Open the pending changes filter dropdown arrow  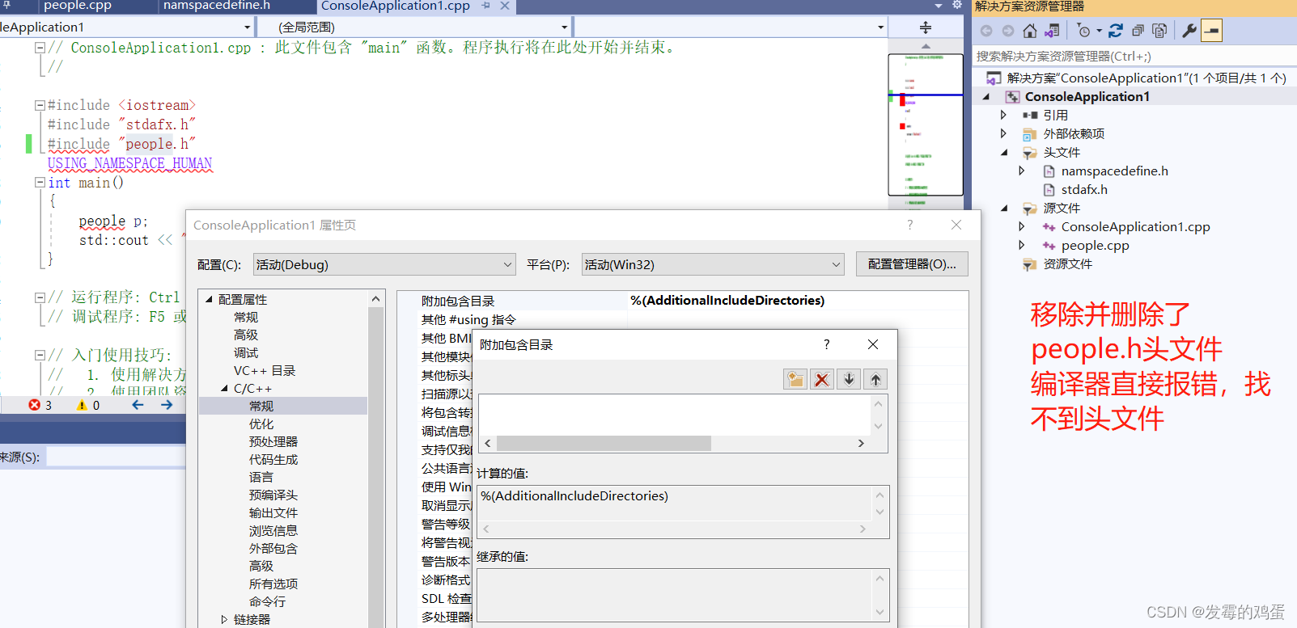pyautogui.click(x=1099, y=32)
